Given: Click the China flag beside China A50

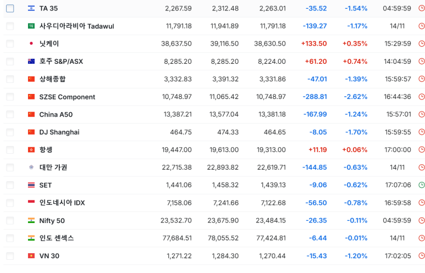Looking at the screenshot, I should pyautogui.click(x=31, y=114).
